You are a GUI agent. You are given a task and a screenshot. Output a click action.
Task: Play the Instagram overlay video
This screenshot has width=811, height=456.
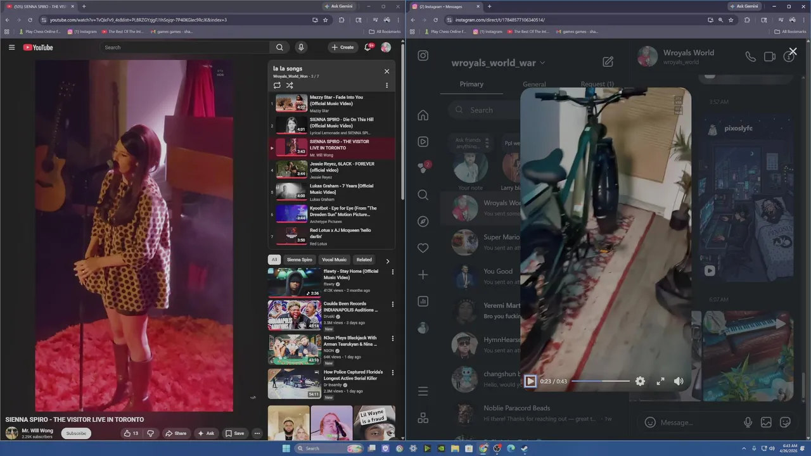coord(530,381)
